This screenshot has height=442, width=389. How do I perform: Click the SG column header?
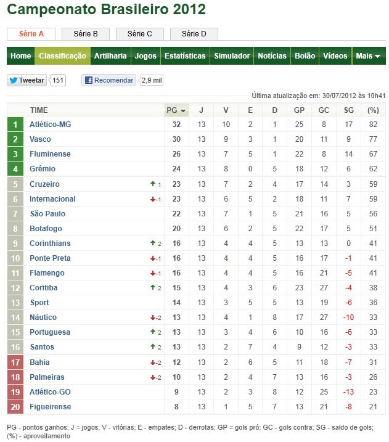point(348,110)
